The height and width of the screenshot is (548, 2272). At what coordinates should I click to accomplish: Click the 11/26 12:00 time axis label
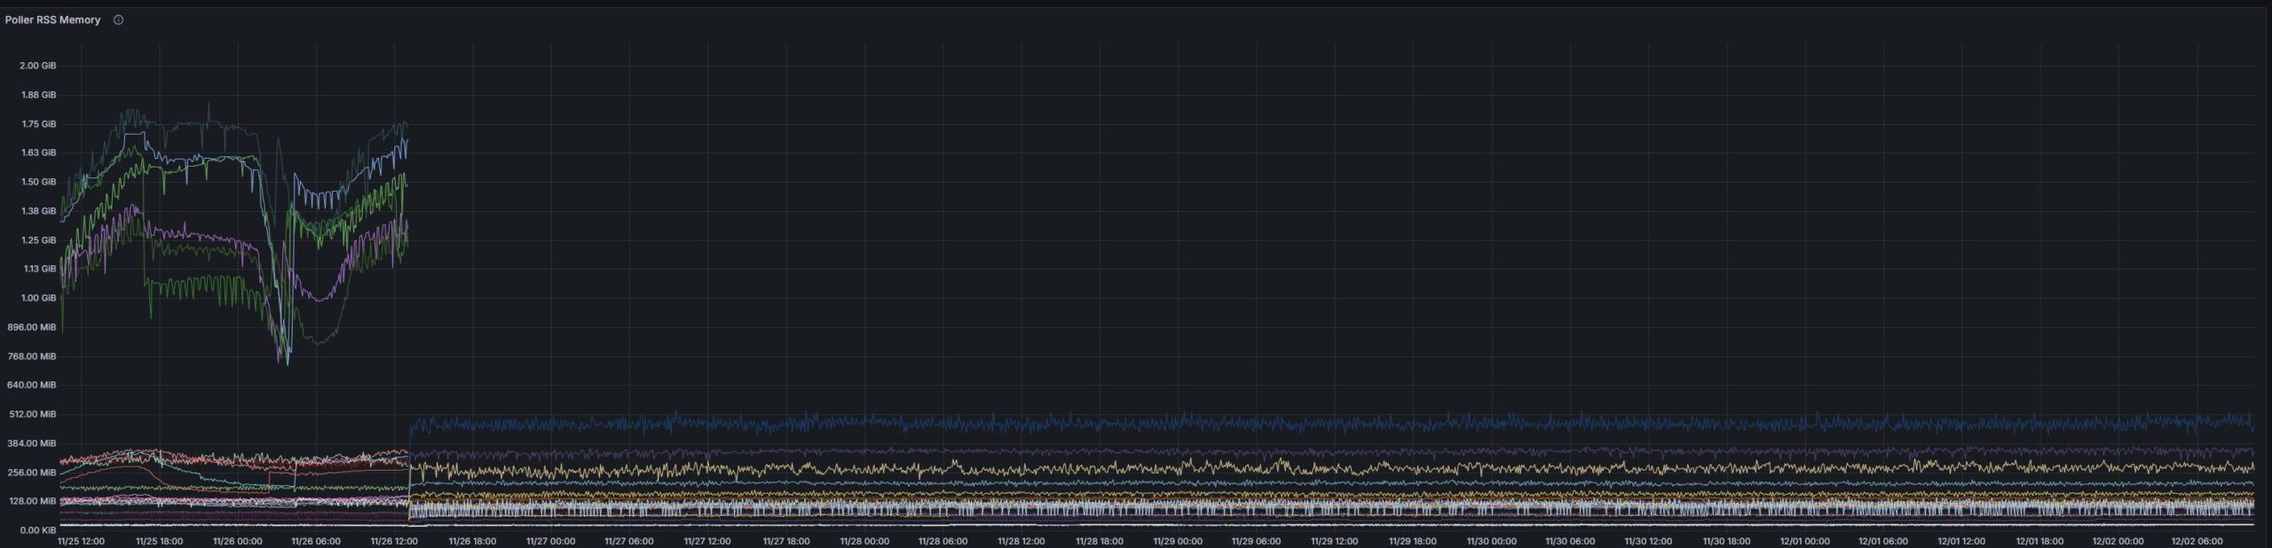[394, 541]
